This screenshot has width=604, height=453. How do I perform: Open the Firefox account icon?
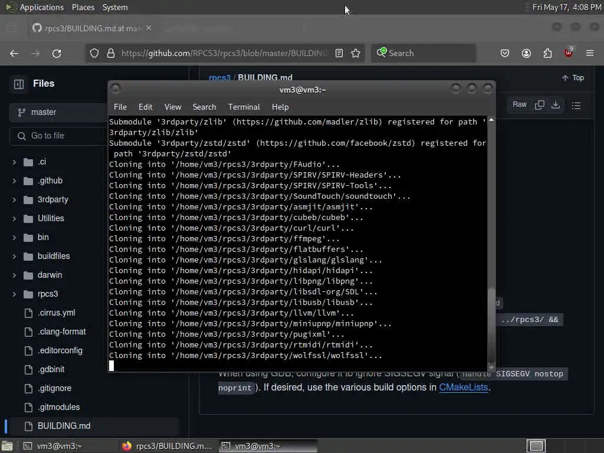pyautogui.click(x=526, y=53)
